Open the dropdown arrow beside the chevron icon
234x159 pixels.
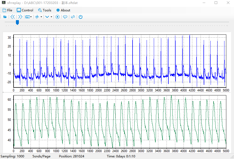pos(51,17)
